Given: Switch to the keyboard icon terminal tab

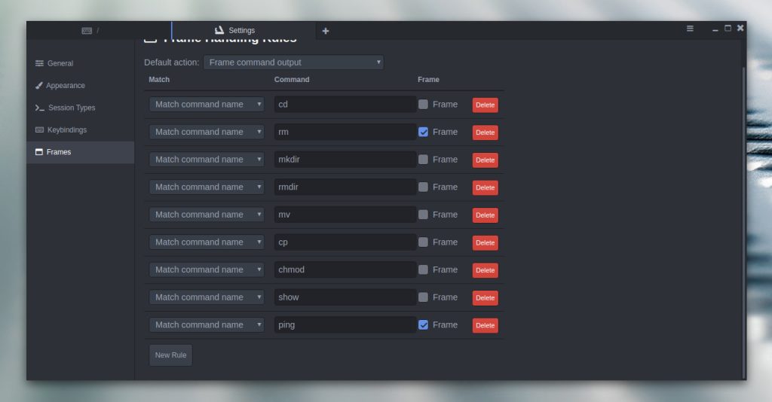Looking at the screenshot, I should coord(87,31).
